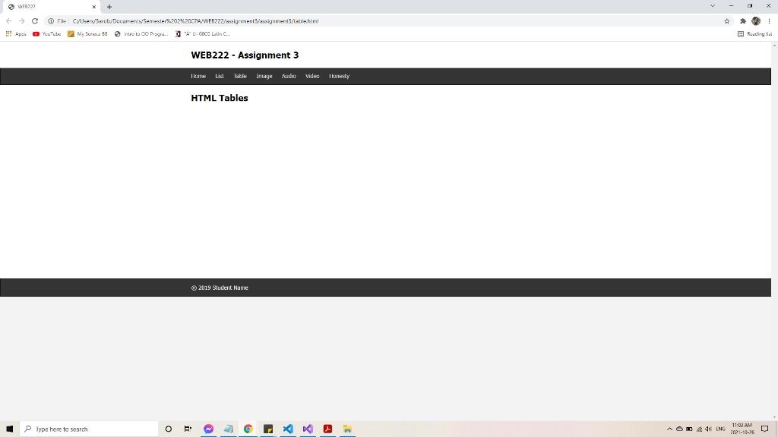Open the ENG language input menu

coord(719,429)
